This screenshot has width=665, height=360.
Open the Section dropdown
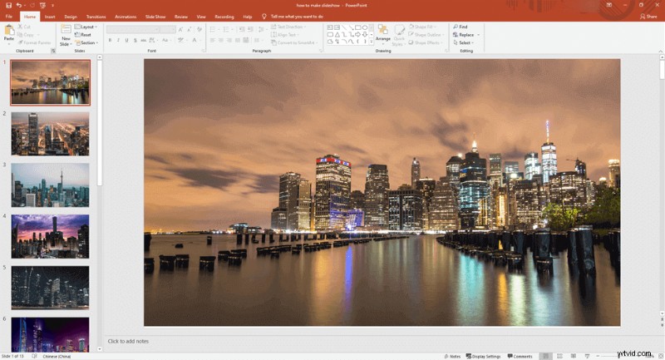click(86, 43)
